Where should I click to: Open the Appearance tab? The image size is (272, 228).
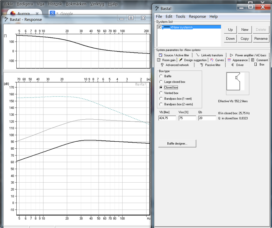click(x=237, y=60)
